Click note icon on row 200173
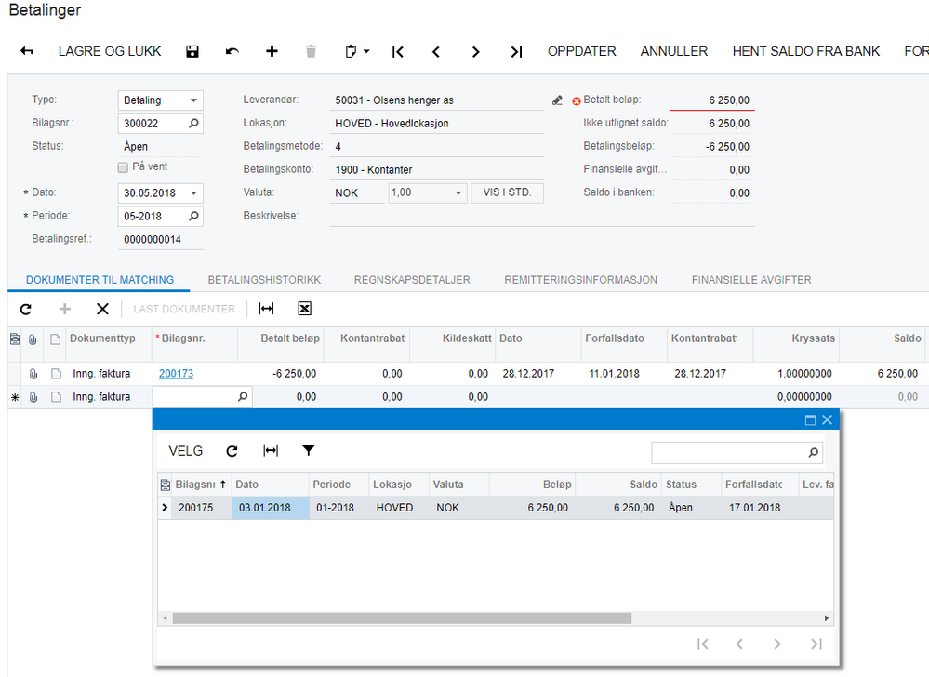The image size is (929, 677). [x=56, y=374]
